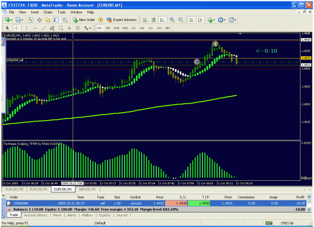Open the Charts menu

(48, 12)
